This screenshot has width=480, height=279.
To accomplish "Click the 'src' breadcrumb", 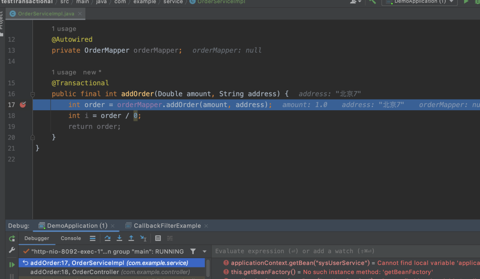I will [x=64, y=2].
